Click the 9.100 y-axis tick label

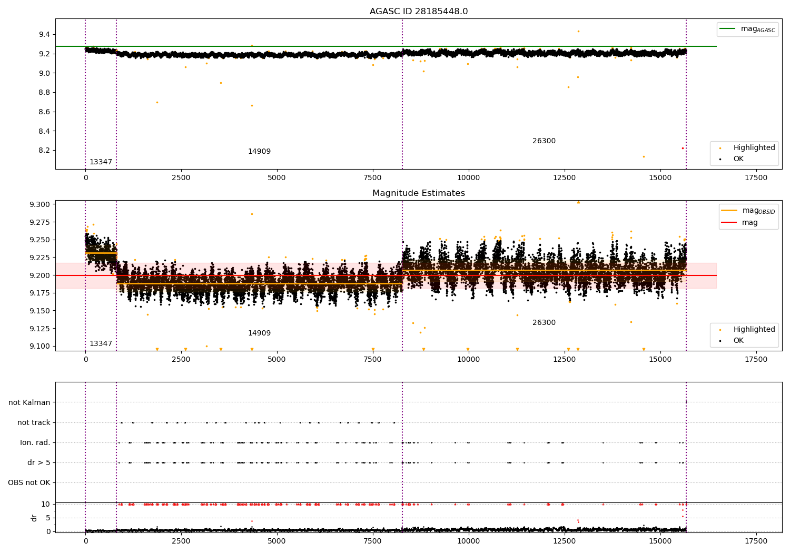40,347
